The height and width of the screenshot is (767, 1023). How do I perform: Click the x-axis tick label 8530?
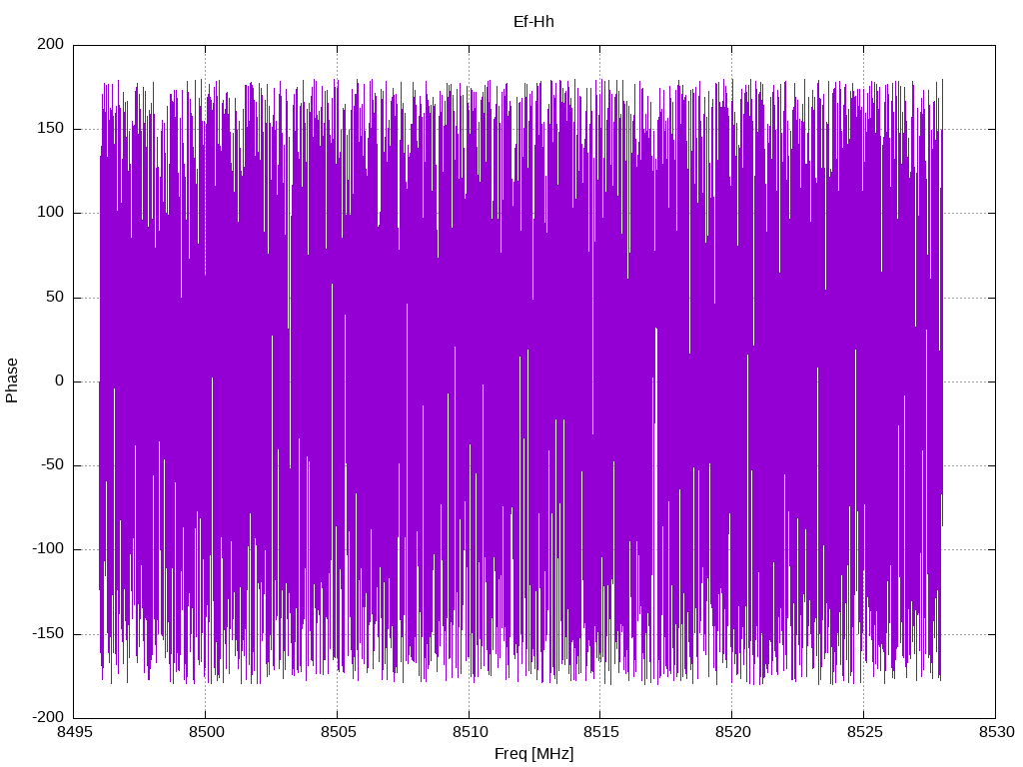[996, 732]
